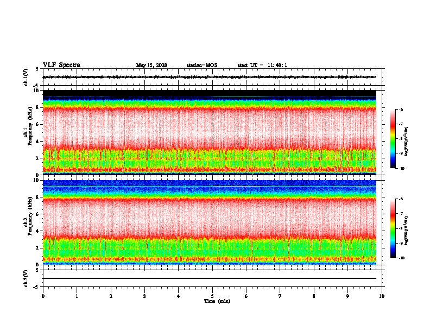Image resolution: width=430 pixels, height=332 pixels.
Task: Click the ch.1 spectrogram panel
Action: coord(210,132)
